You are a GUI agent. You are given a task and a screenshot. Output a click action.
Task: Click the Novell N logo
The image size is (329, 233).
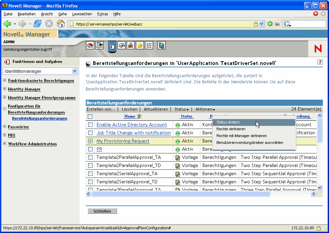(x=318, y=48)
